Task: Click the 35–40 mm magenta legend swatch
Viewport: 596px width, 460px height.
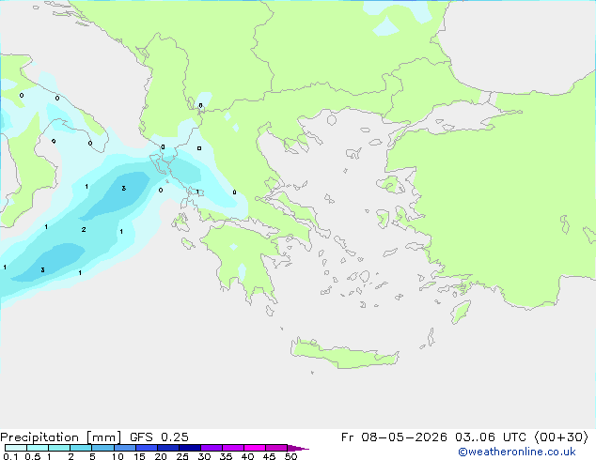Action: pyautogui.click(x=232, y=448)
